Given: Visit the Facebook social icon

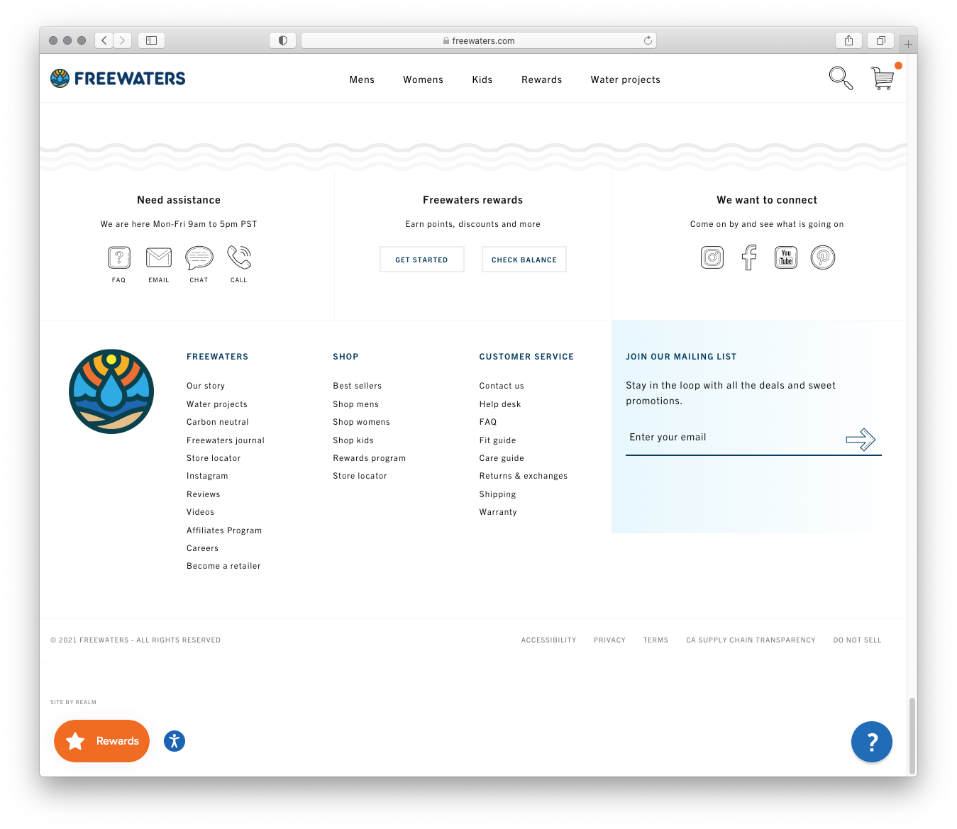Looking at the screenshot, I should click(x=749, y=257).
